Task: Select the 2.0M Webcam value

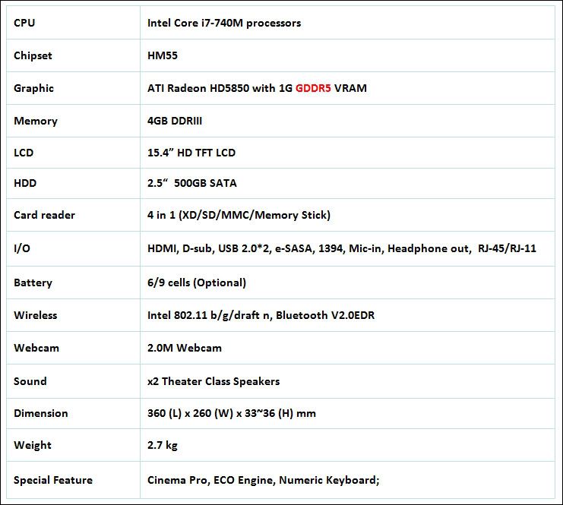Action: click(x=185, y=348)
